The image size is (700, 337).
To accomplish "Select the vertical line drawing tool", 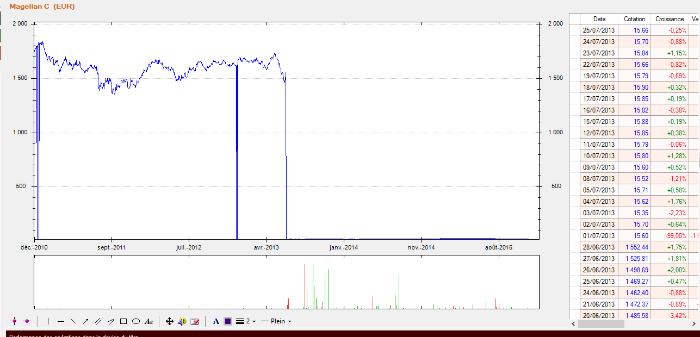I will [48, 321].
